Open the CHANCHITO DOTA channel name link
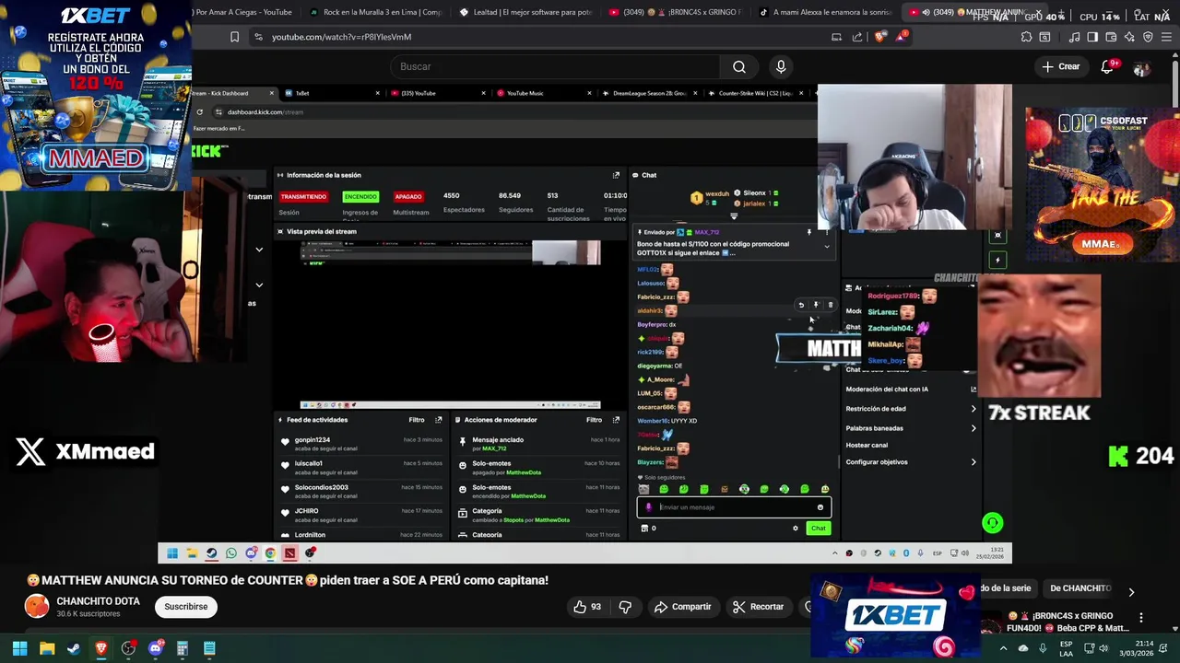This screenshot has height=663, width=1180. 98,601
